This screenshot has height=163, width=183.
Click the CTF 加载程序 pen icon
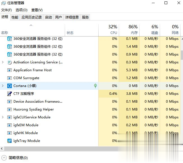[10, 94]
